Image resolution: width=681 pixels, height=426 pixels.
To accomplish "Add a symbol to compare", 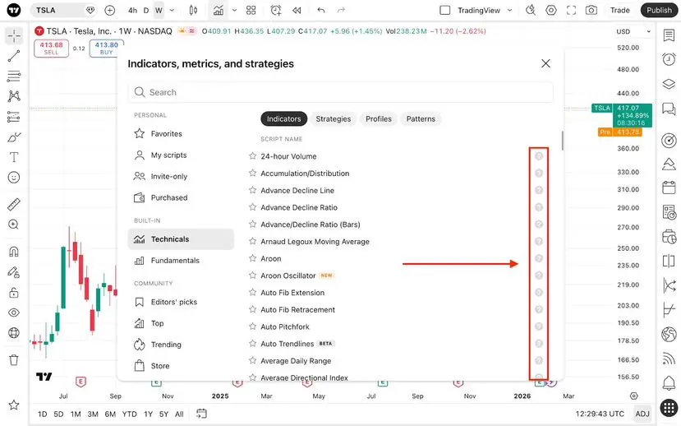I will [110, 11].
